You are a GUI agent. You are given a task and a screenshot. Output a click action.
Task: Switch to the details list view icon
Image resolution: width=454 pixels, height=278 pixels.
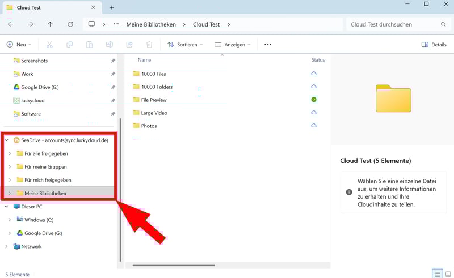pyautogui.click(x=437, y=274)
